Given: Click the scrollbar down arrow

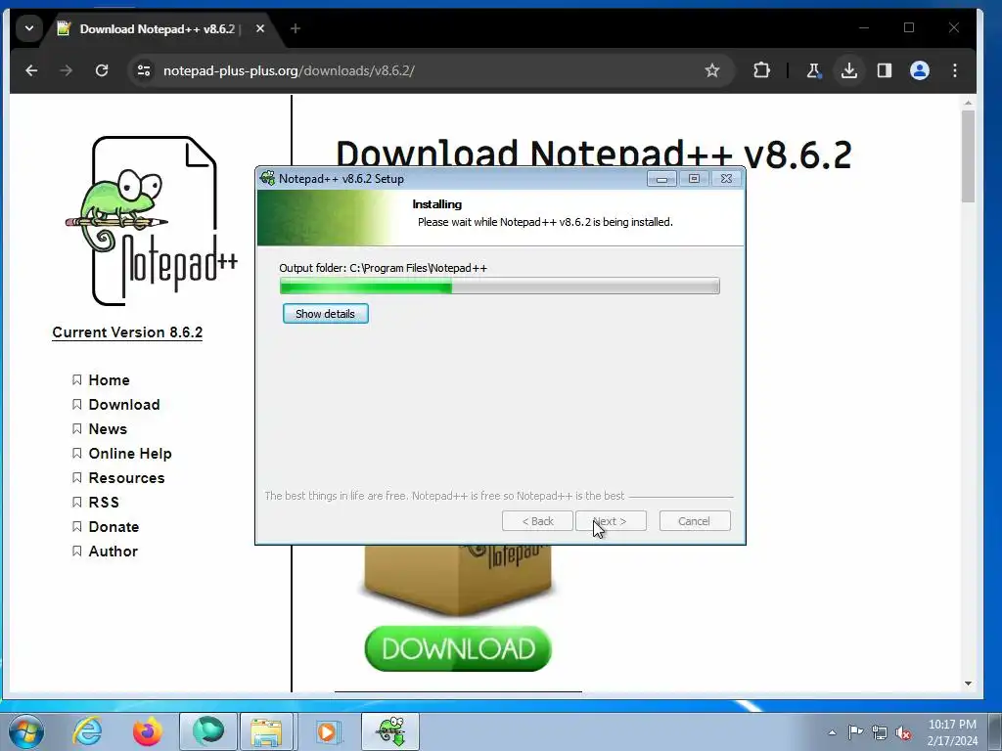Looking at the screenshot, I should coord(968,684).
